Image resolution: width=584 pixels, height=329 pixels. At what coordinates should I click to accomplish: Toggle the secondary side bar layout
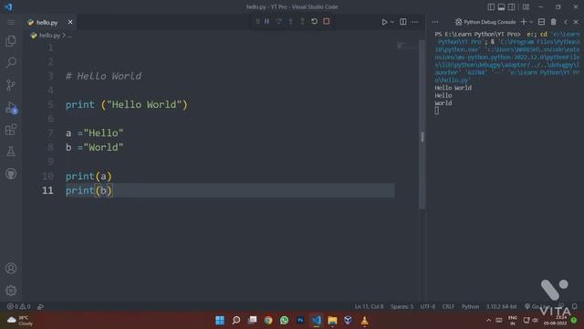coord(512,6)
